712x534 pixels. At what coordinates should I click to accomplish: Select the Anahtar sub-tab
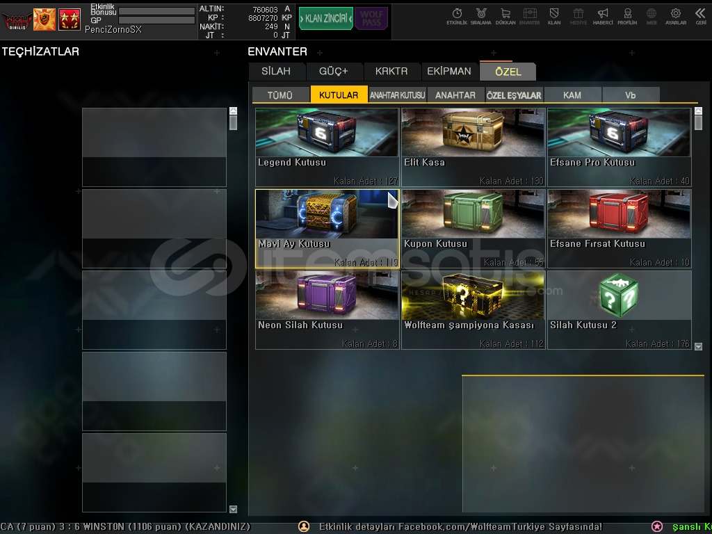(455, 95)
